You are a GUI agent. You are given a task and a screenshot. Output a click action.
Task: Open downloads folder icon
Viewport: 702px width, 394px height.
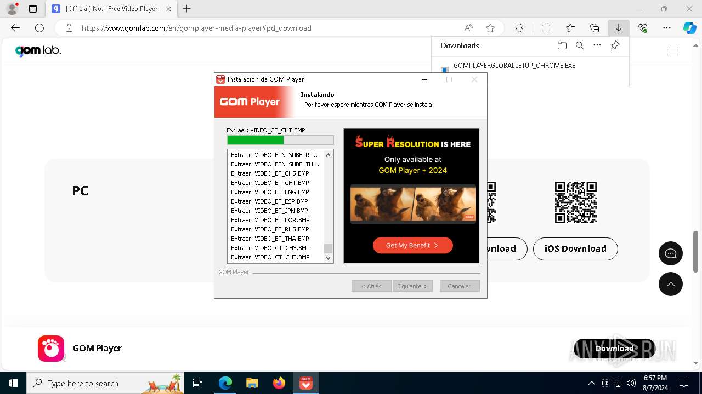562,45
